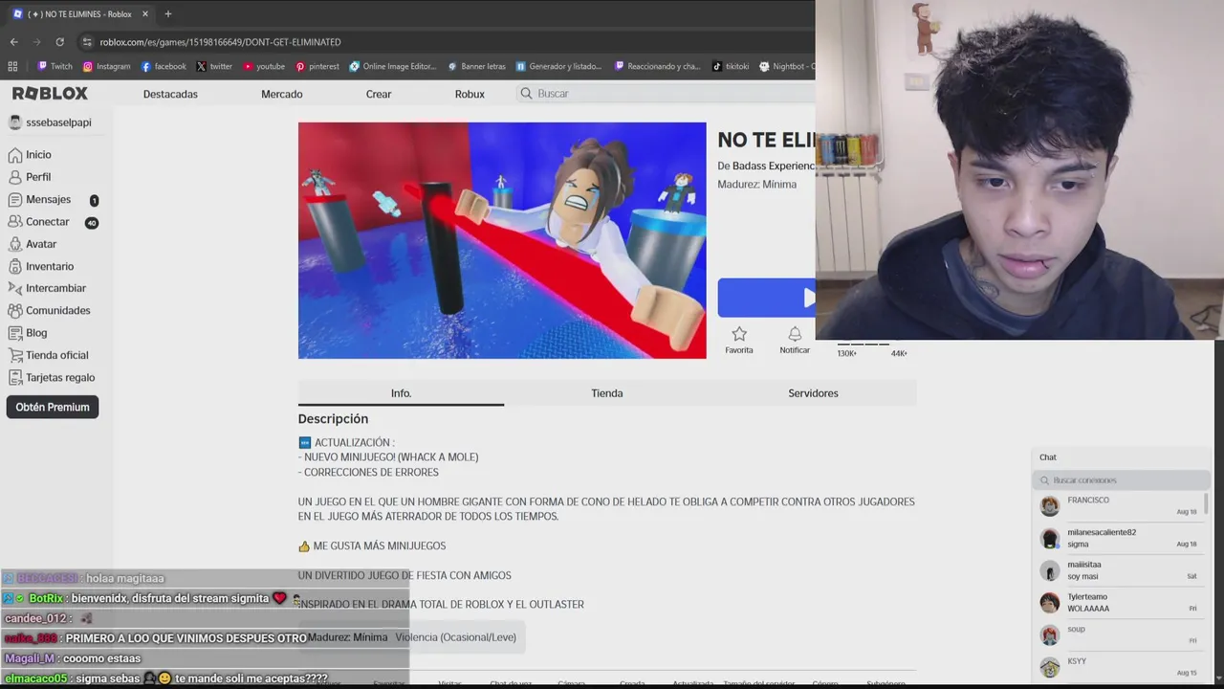Open the maiiisitaa chat conversation

click(x=1120, y=570)
